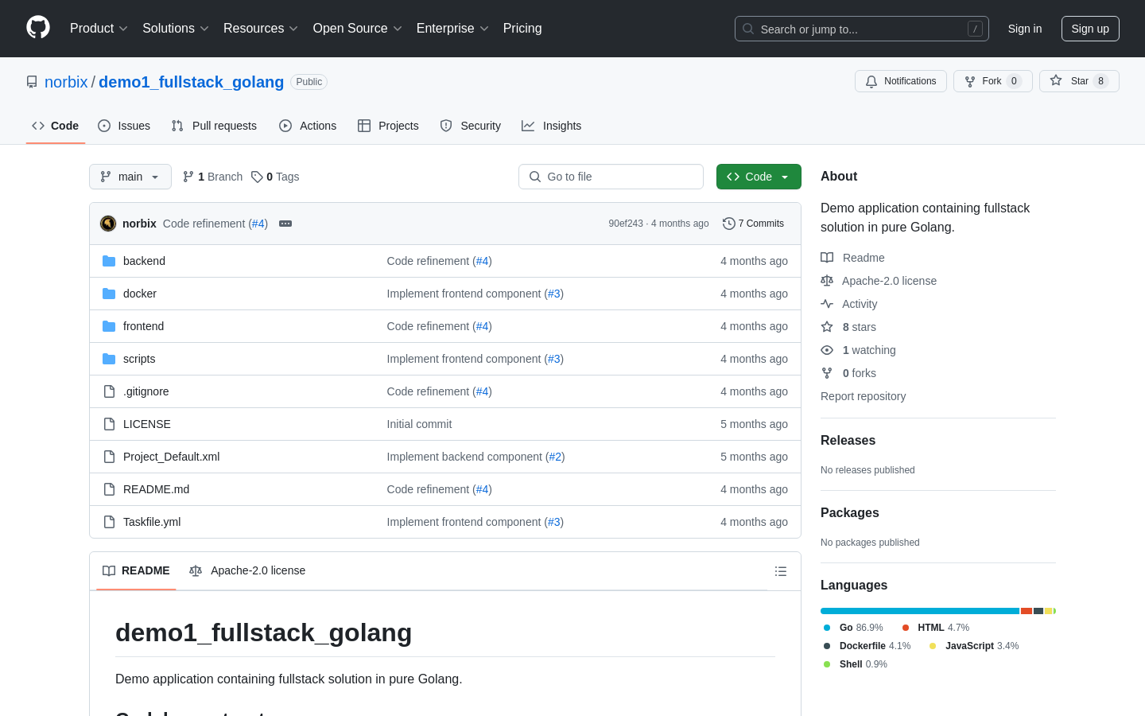1145x716 pixels.
Task: Switch to the Pull requests tab
Action: pyautogui.click(x=214, y=126)
